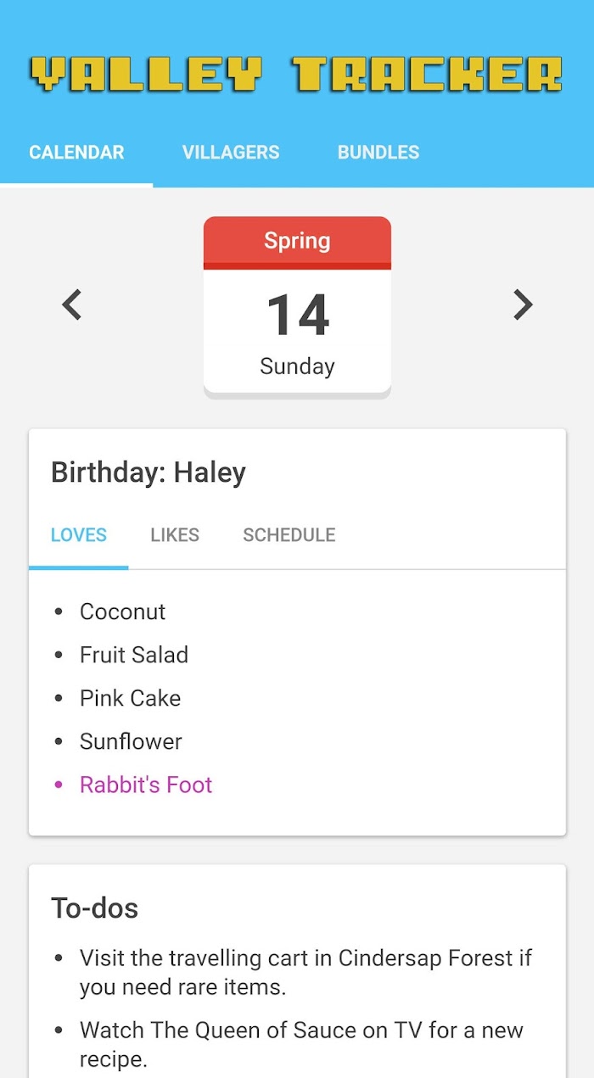Tap the Coconut list item

coord(123,612)
